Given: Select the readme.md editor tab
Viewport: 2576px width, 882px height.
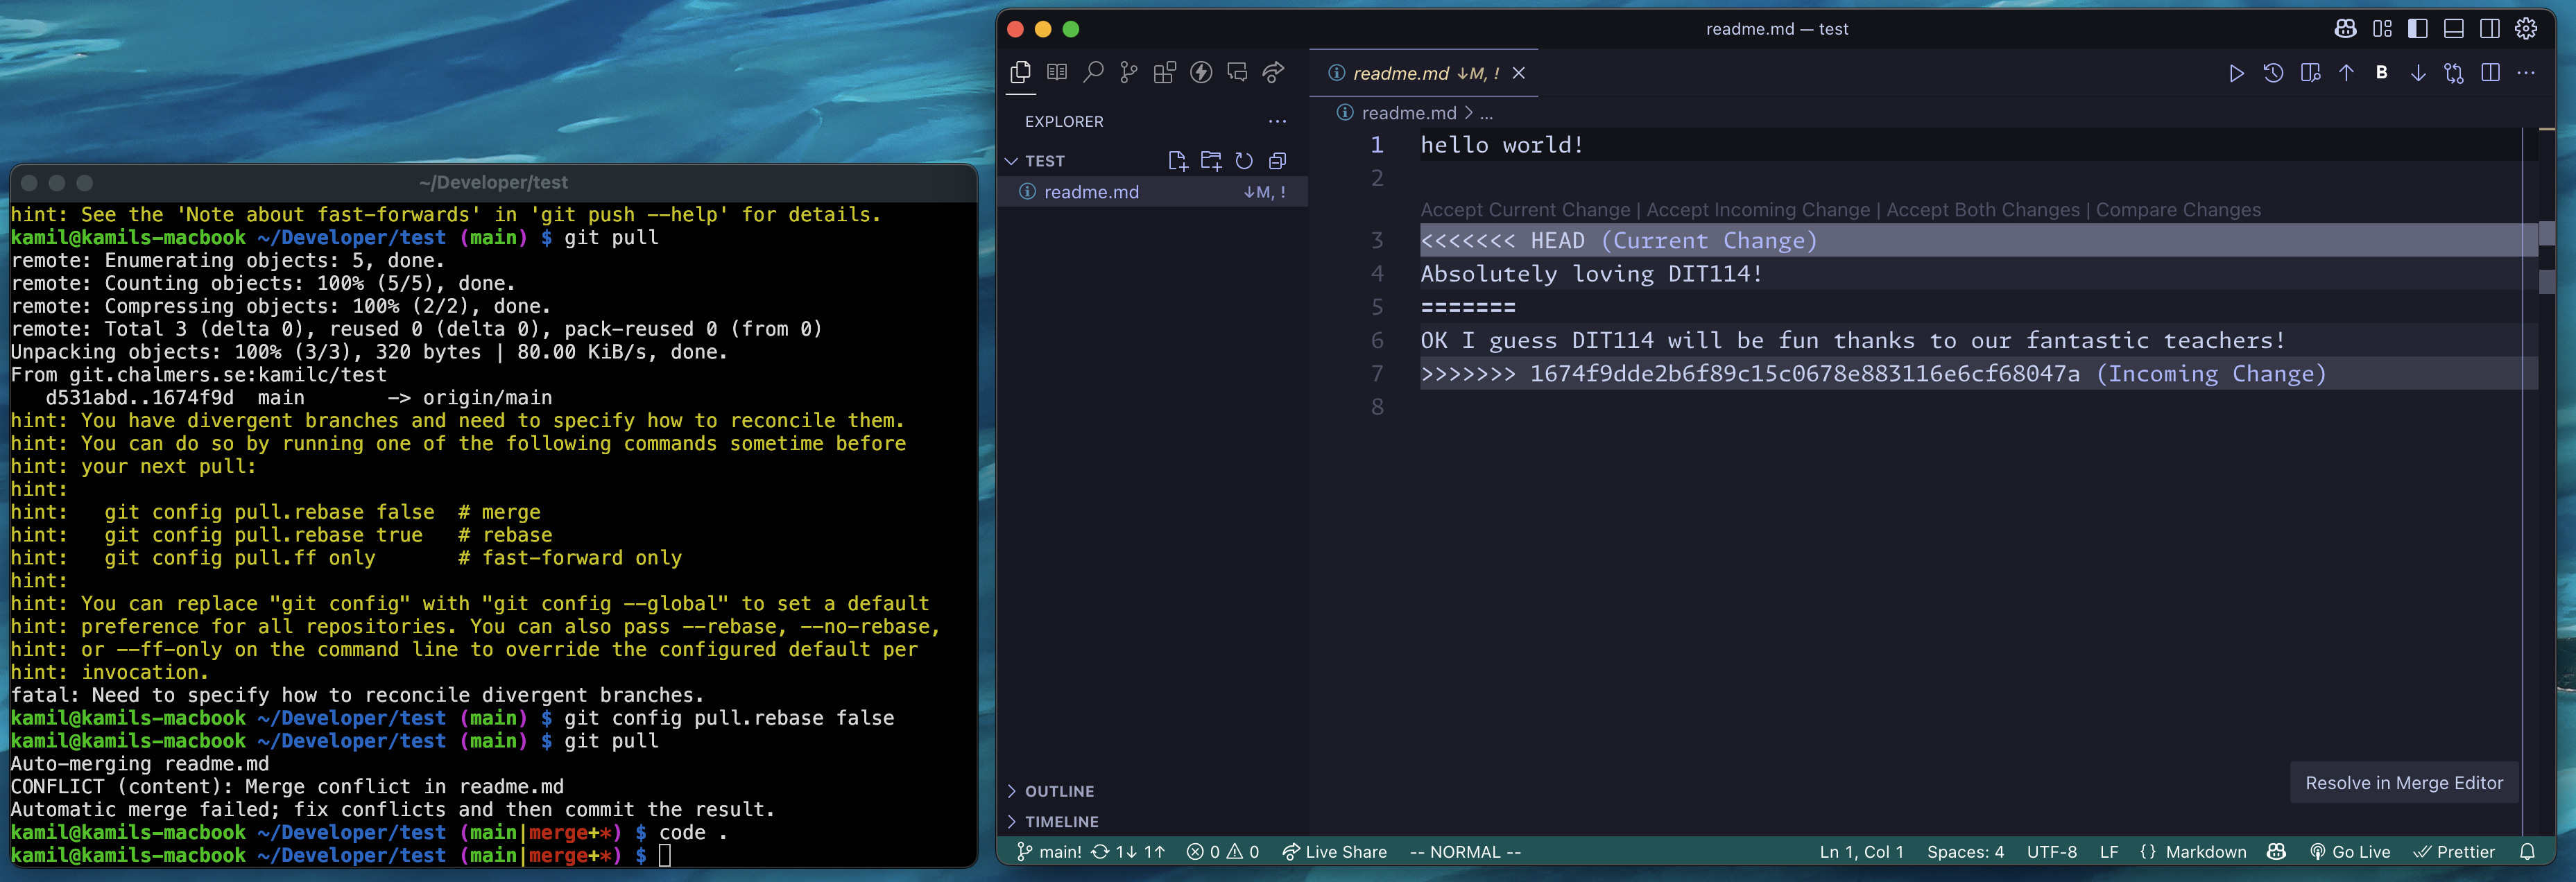Looking at the screenshot, I should click(1400, 73).
